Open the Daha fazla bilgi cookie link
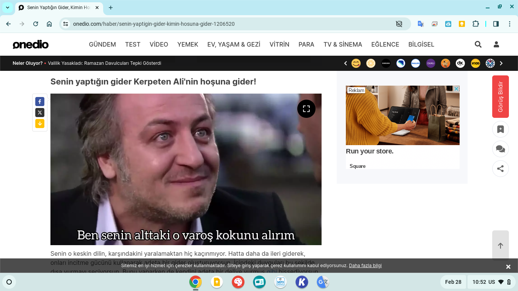 [365, 266]
